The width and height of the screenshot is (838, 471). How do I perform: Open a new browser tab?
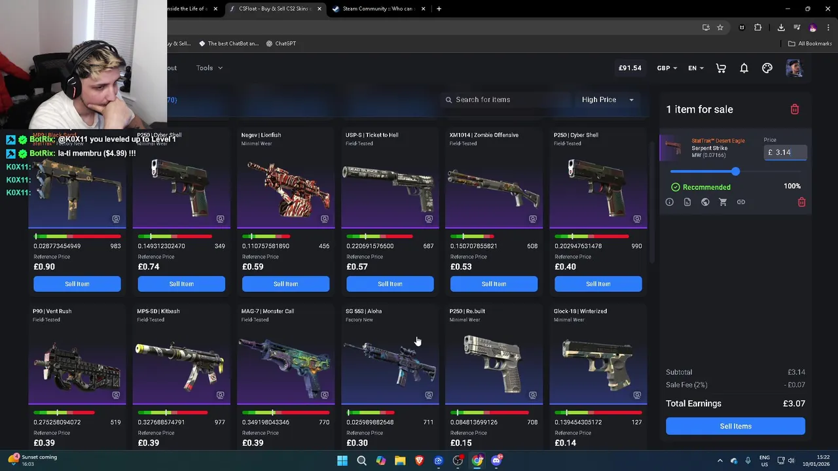(x=439, y=9)
